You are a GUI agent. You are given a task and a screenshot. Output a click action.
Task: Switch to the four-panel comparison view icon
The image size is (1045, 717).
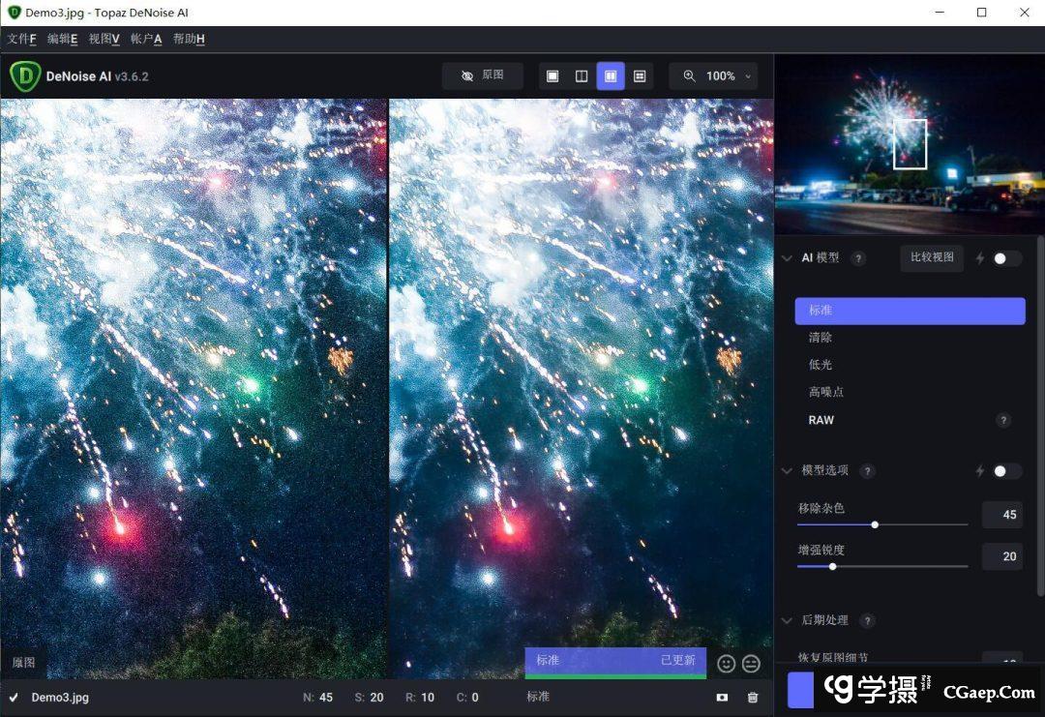point(640,76)
